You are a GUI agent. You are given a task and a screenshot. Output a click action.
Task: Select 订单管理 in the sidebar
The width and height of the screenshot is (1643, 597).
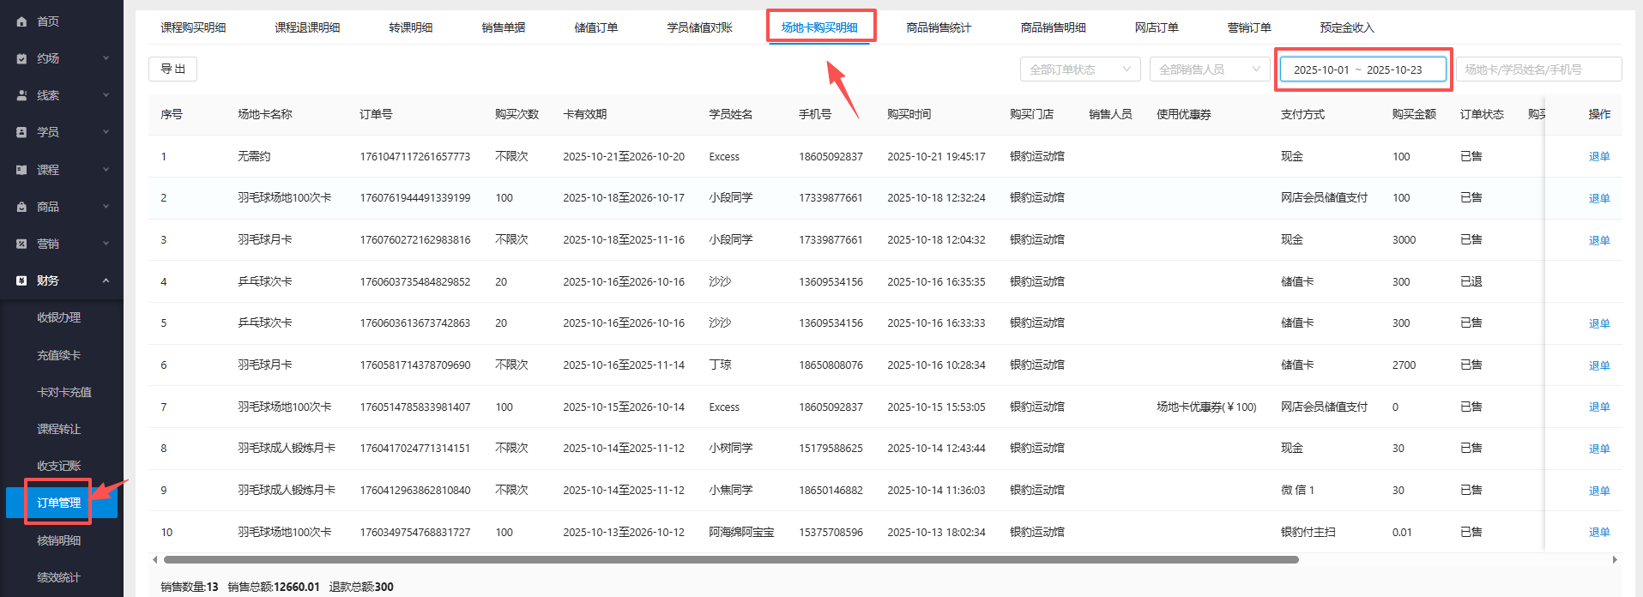point(62,503)
